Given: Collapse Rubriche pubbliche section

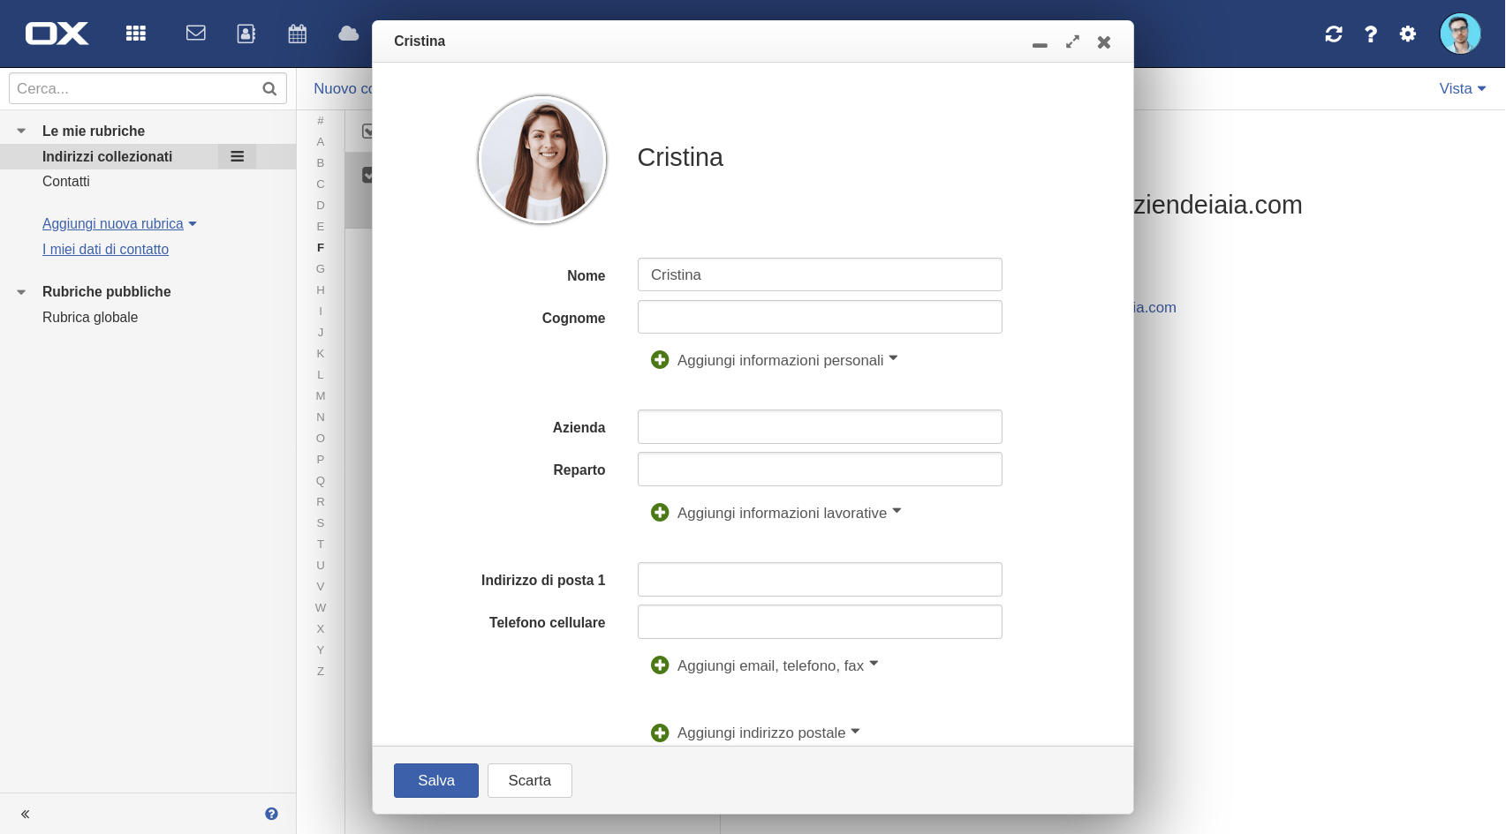Looking at the screenshot, I should (21, 292).
